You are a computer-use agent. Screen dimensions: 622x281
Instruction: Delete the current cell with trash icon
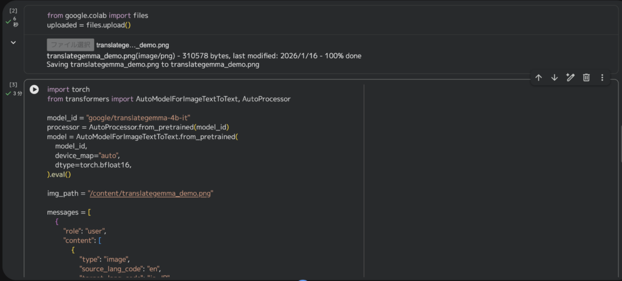pos(586,78)
